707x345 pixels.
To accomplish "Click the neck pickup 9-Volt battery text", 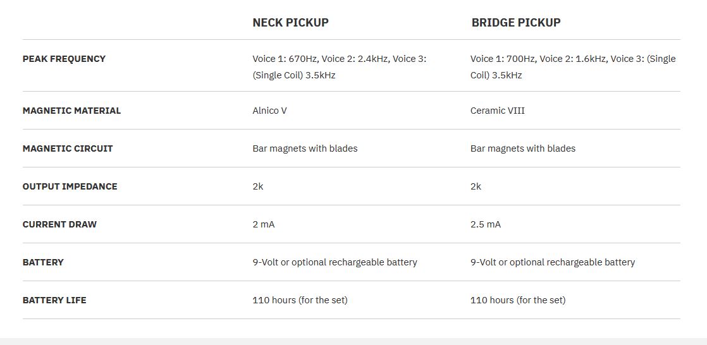I will pos(335,262).
